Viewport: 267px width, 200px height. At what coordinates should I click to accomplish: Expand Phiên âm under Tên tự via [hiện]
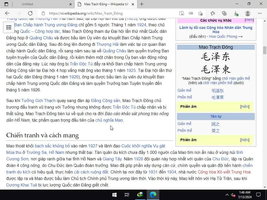click(245, 140)
